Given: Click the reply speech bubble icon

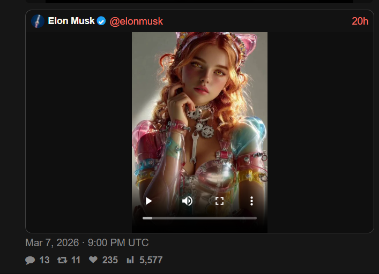Looking at the screenshot, I should click(x=29, y=261).
